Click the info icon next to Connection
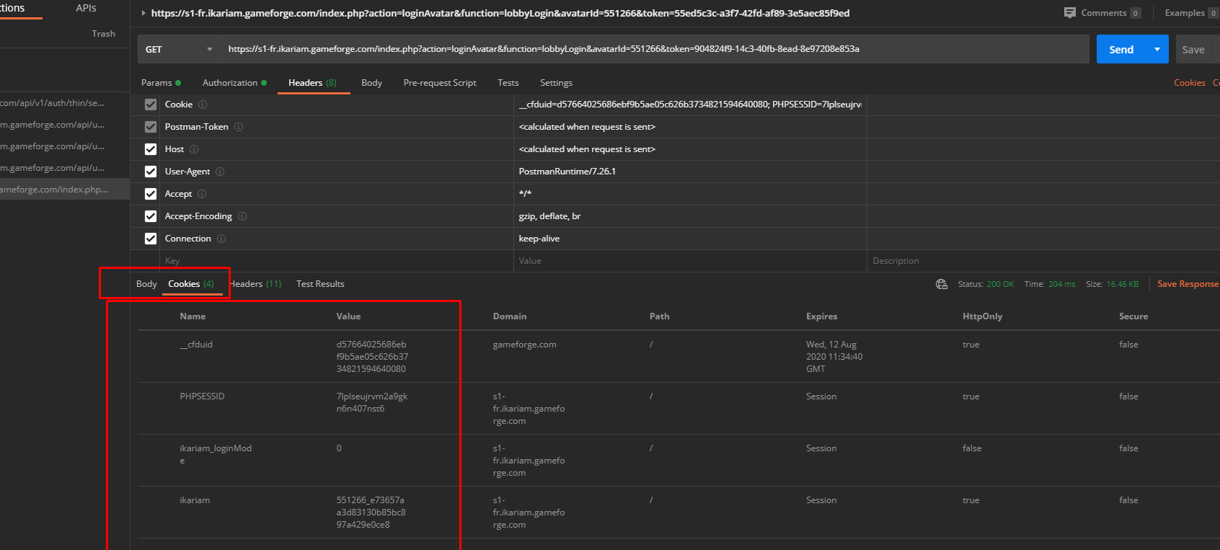Screen dimensions: 1220x550 (221, 239)
